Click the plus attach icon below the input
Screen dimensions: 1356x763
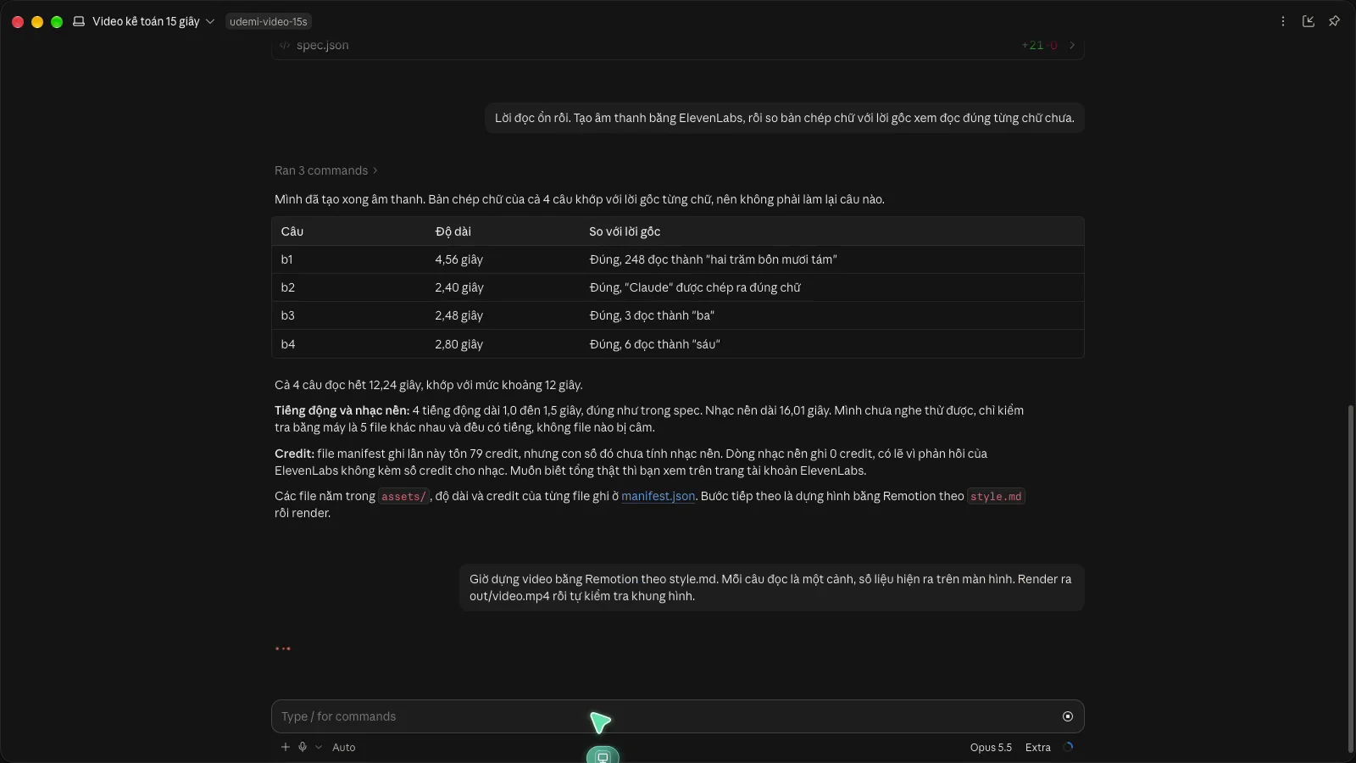click(286, 747)
